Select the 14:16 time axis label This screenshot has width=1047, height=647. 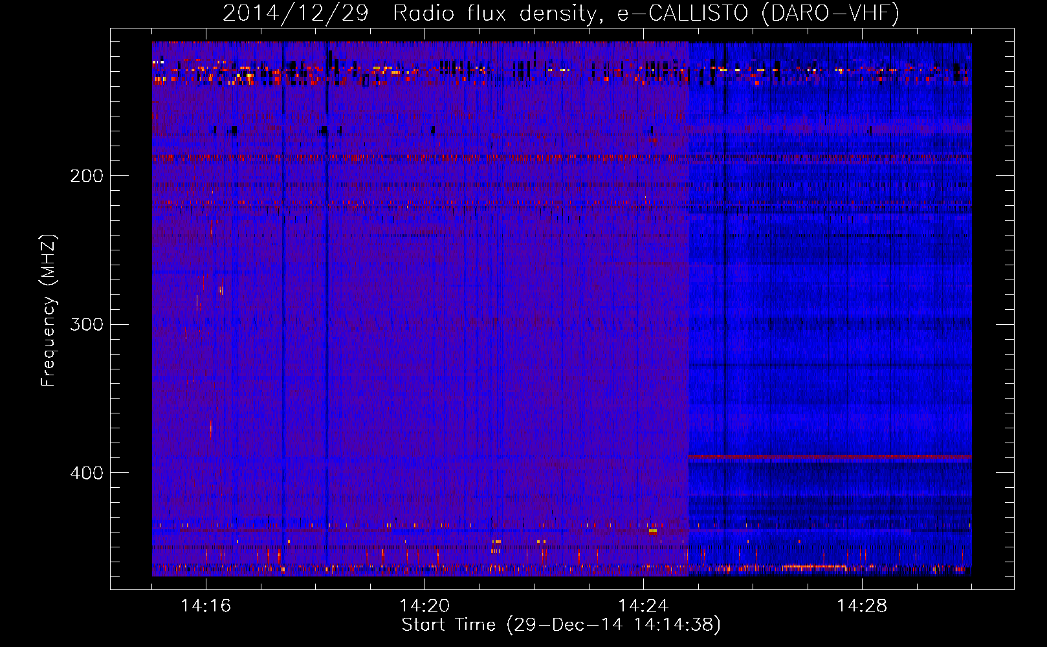(x=206, y=606)
